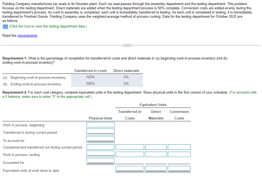This screenshot has width=262, height=185.
Task: Click Direct Materials equivalent units of work done field
Action: (156, 169)
